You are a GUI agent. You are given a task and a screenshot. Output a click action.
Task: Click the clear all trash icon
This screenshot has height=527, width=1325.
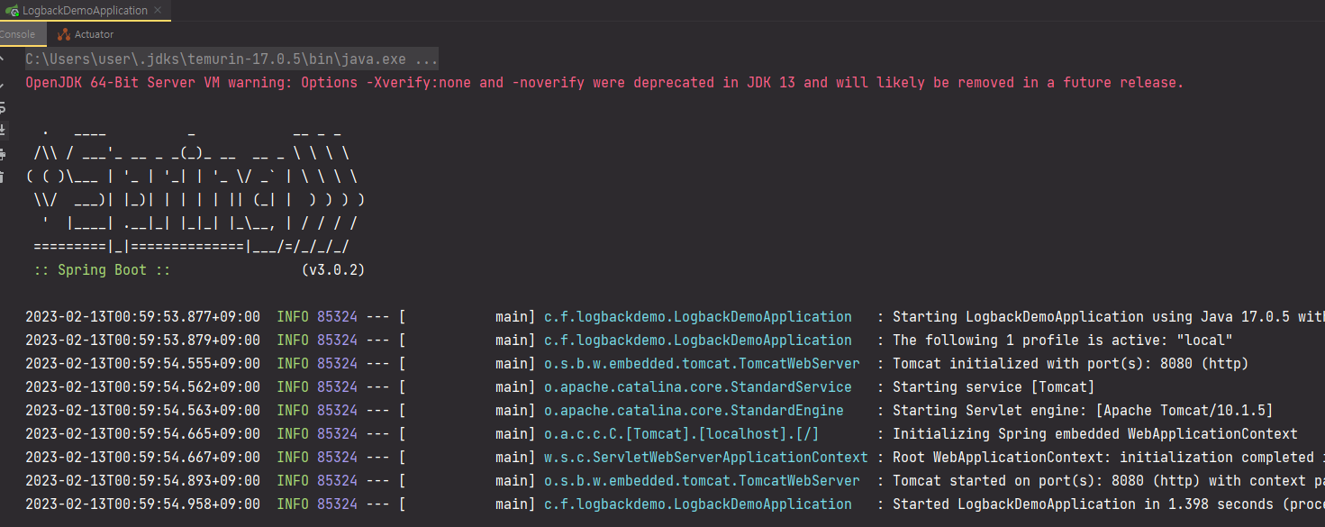coord(3,177)
